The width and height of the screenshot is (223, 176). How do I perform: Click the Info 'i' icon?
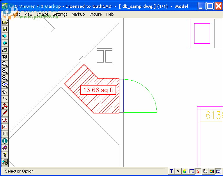coord(5,141)
